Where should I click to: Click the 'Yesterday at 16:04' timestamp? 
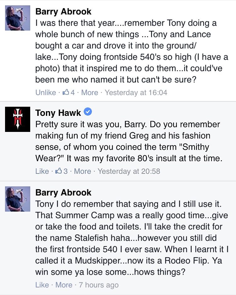(x=136, y=93)
